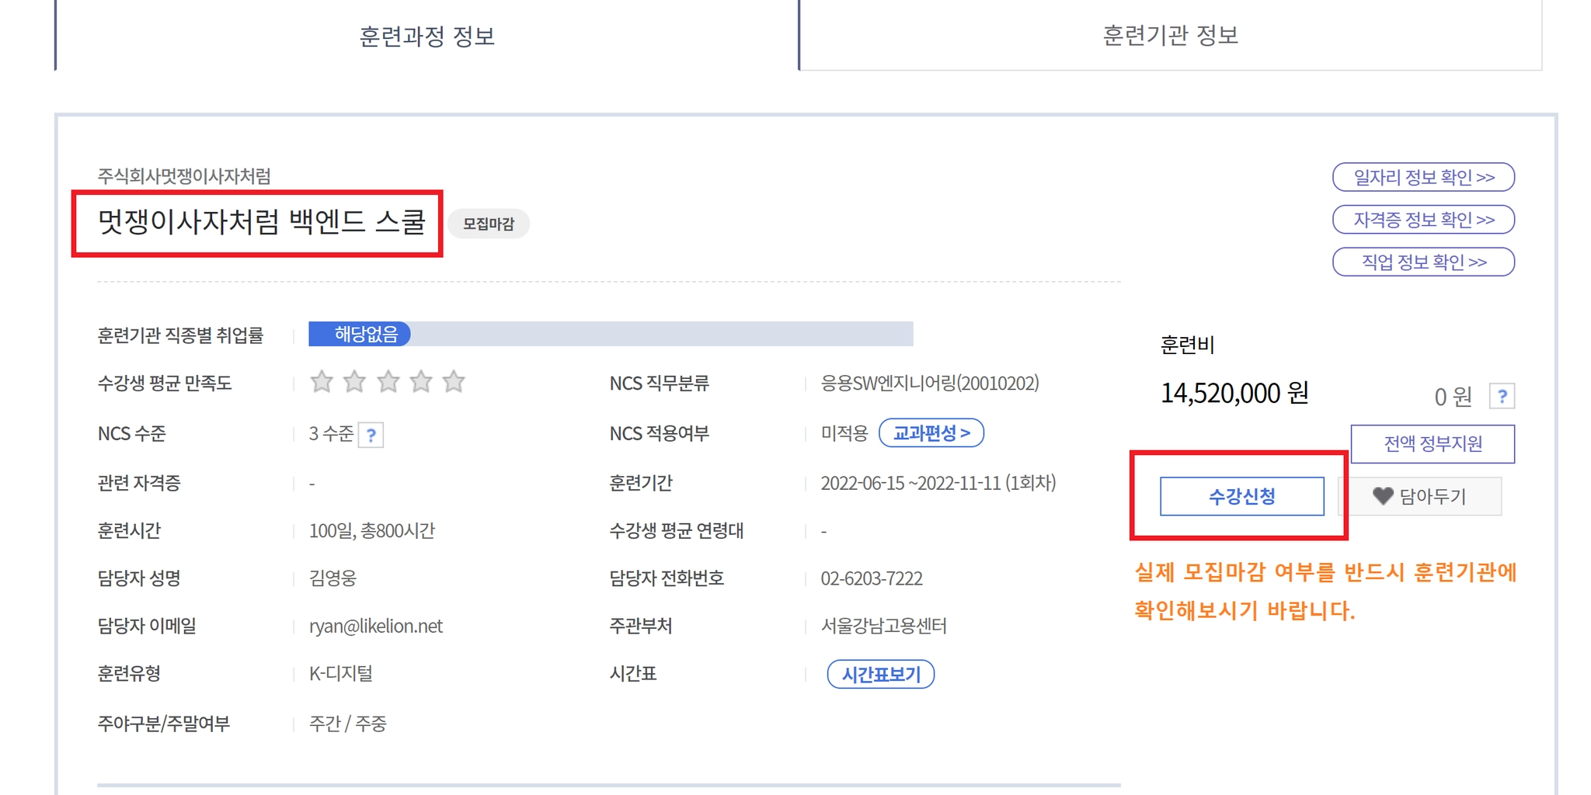Open the 일자리 정보 확인 link
The width and height of the screenshot is (1591, 795).
tap(1423, 177)
